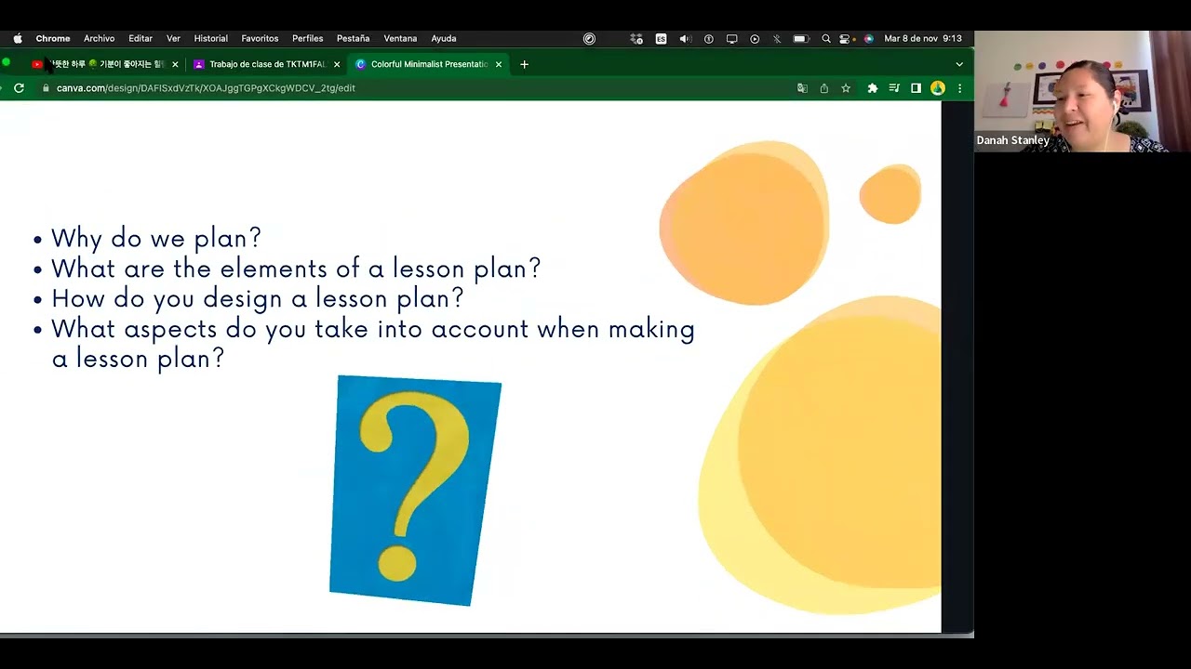Switch to Trabajo de clase de TKTM1FAL tab

click(x=266, y=64)
